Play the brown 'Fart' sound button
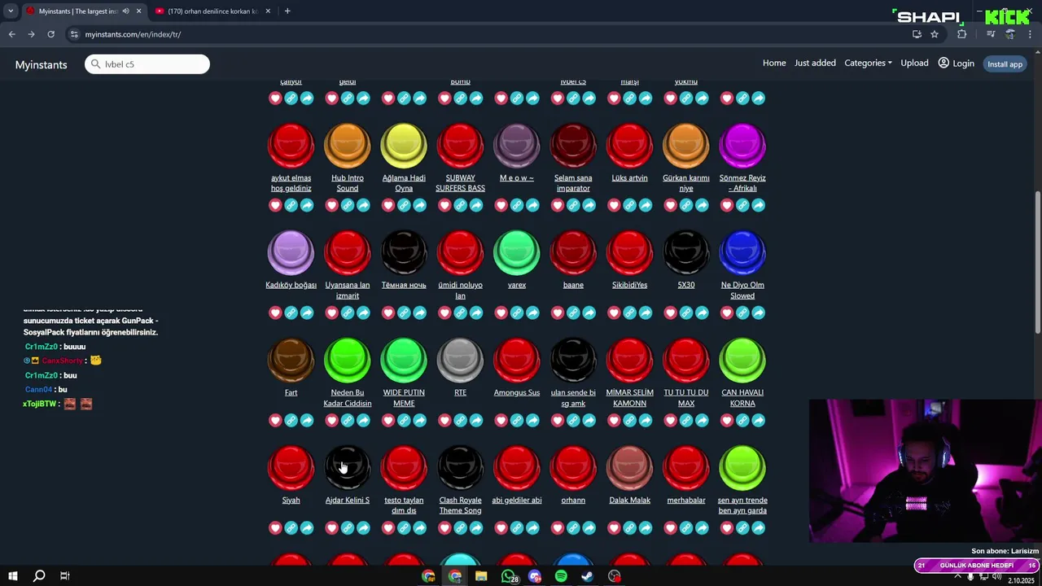This screenshot has height=586, width=1042. [291, 361]
